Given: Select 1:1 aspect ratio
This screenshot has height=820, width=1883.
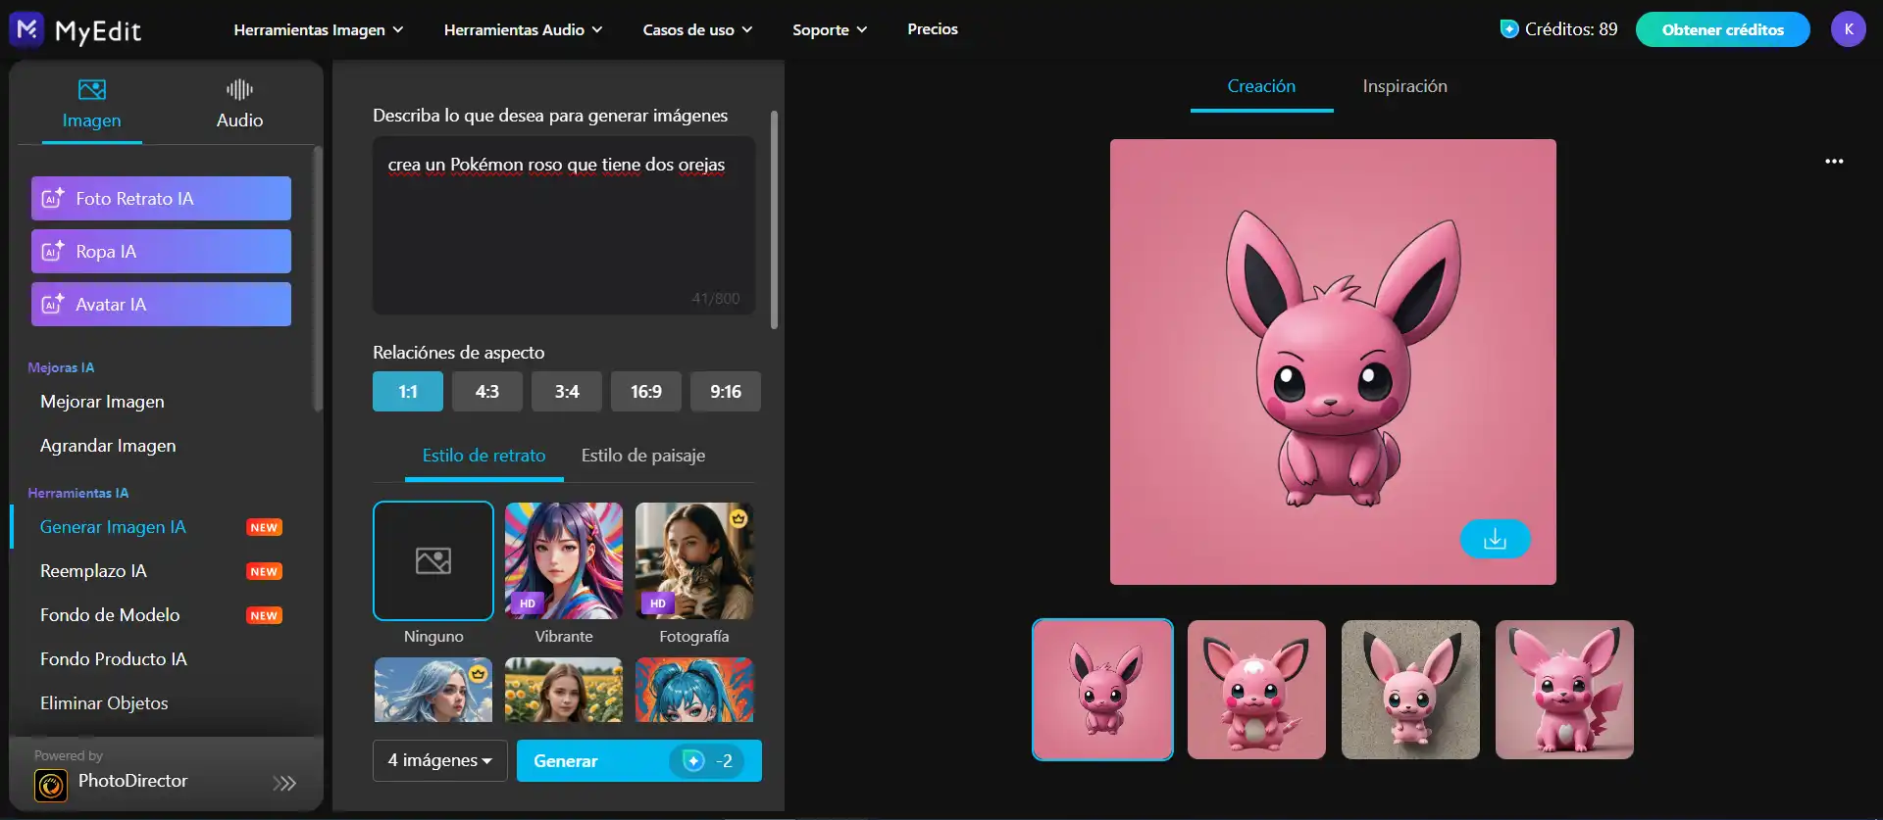Looking at the screenshot, I should coord(408,392).
